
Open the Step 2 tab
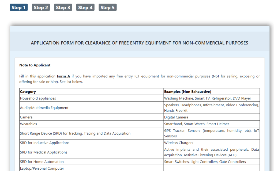(41, 7)
